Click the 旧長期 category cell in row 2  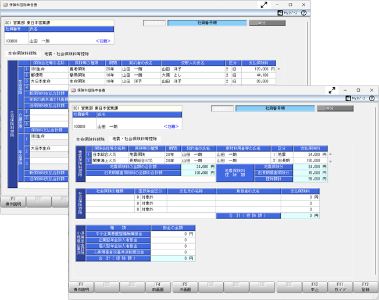tap(285, 160)
